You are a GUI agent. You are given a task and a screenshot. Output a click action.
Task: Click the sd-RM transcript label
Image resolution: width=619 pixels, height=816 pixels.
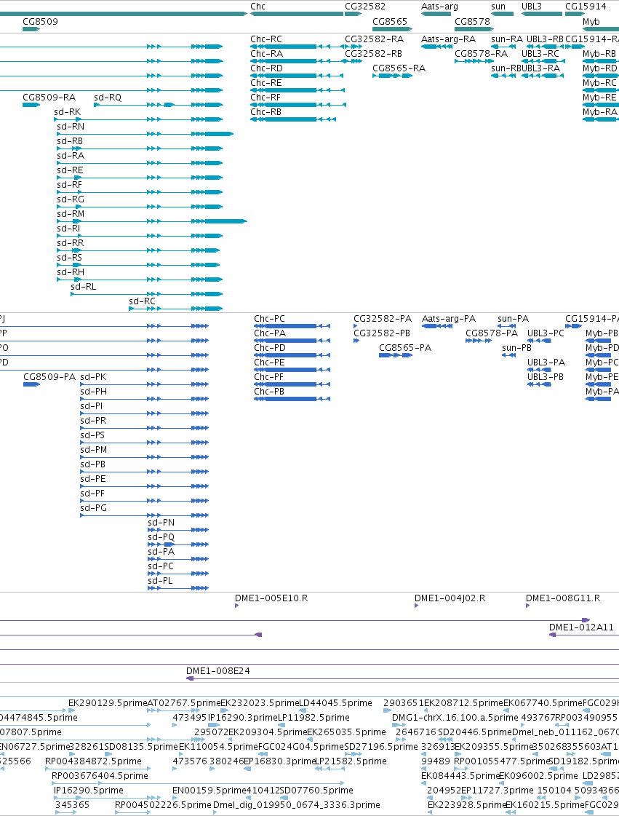click(71, 214)
